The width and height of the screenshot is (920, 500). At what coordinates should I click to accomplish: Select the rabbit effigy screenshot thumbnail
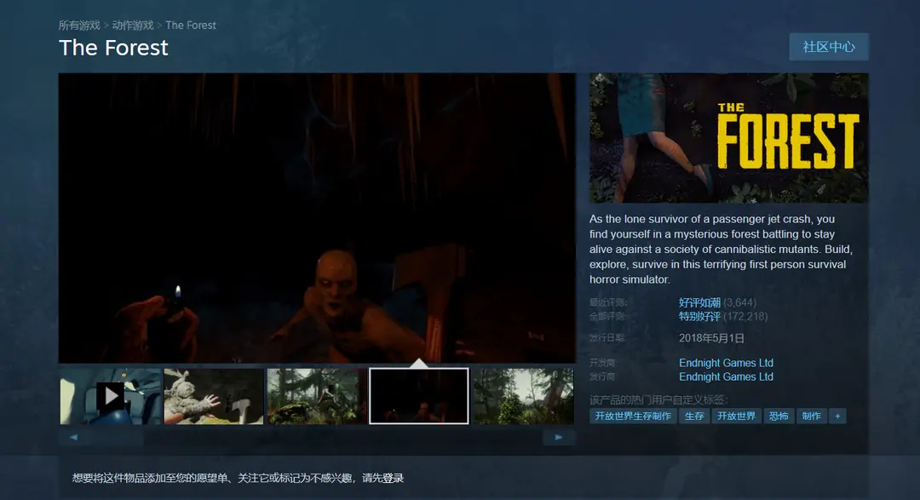pyautogui.click(x=214, y=396)
